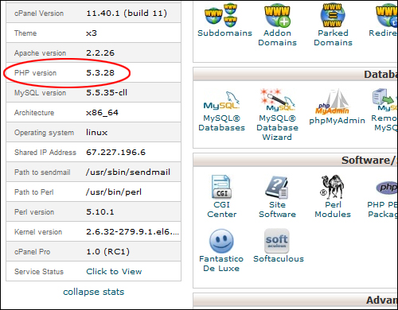Click the Addon Domains label link
Viewport: 398px width, 310px height.
pyautogui.click(x=277, y=38)
